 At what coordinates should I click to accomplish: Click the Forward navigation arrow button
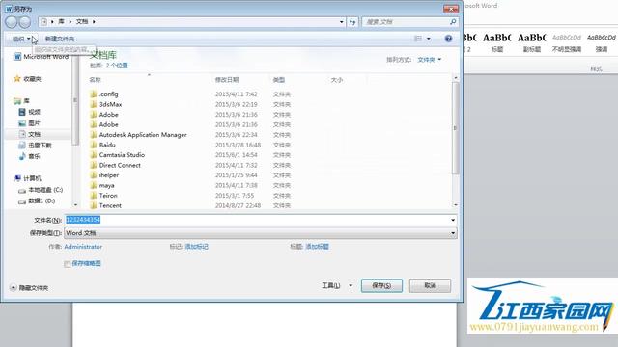tap(25, 22)
